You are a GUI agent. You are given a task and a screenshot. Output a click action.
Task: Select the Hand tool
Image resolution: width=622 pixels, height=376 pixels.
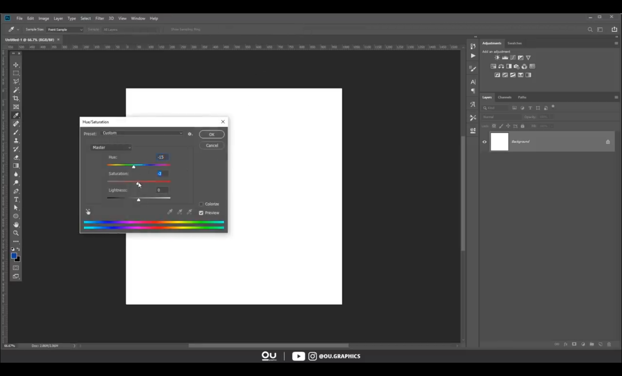click(16, 225)
